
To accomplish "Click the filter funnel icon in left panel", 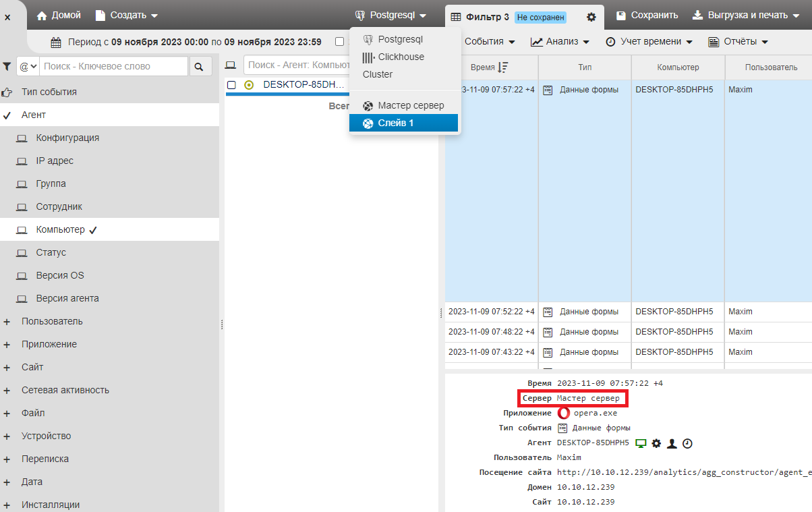I will [7, 66].
